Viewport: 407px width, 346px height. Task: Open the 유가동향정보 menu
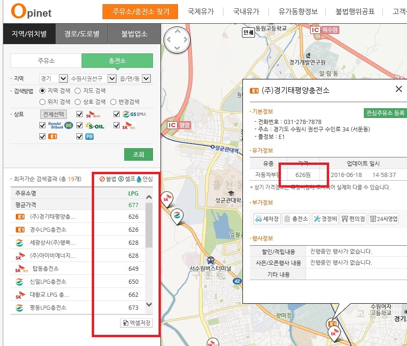[x=298, y=12]
